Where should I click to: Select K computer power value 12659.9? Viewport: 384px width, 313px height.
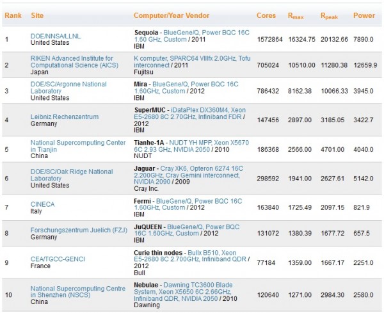click(365, 65)
